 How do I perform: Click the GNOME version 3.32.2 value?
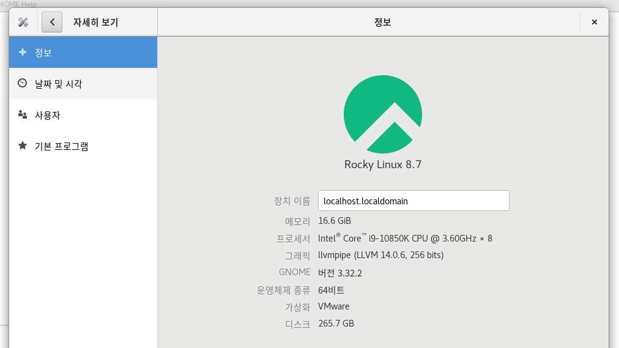click(340, 273)
